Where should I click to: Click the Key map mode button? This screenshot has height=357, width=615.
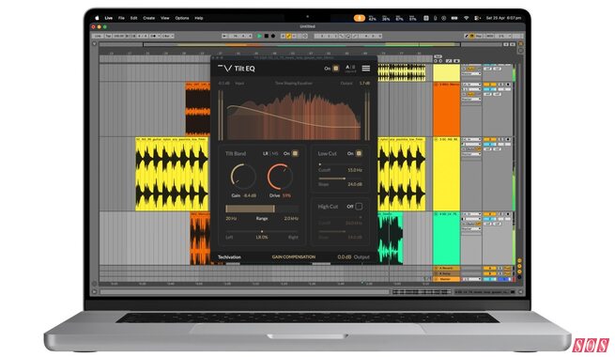pyautogui.click(x=479, y=36)
